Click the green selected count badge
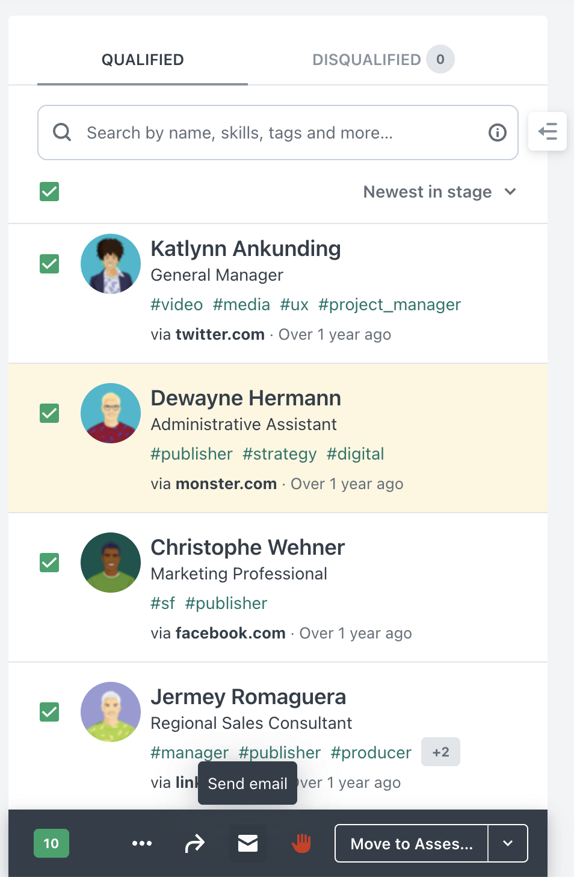This screenshot has height=877, width=574. click(x=51, y=843)
